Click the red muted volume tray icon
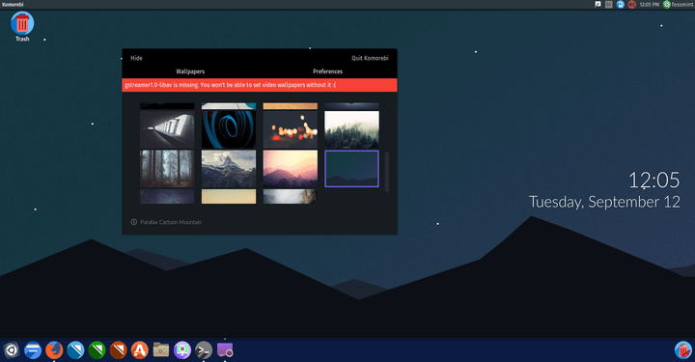The image size is (695, 362). pyautogui.click(x=632, y=5)
